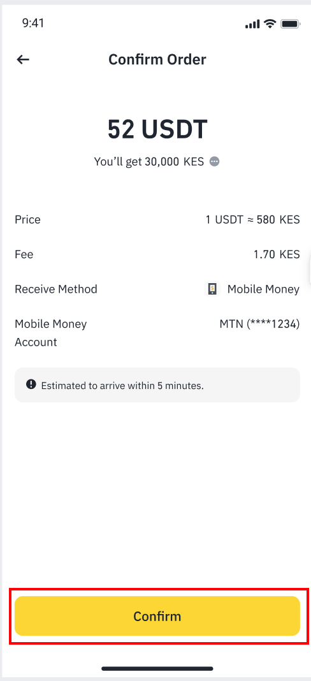Tap the battery indicator icon
311x681 pixels.
(290, 24)
